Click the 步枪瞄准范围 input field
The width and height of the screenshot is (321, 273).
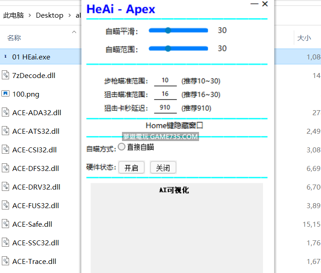point(165,81)
